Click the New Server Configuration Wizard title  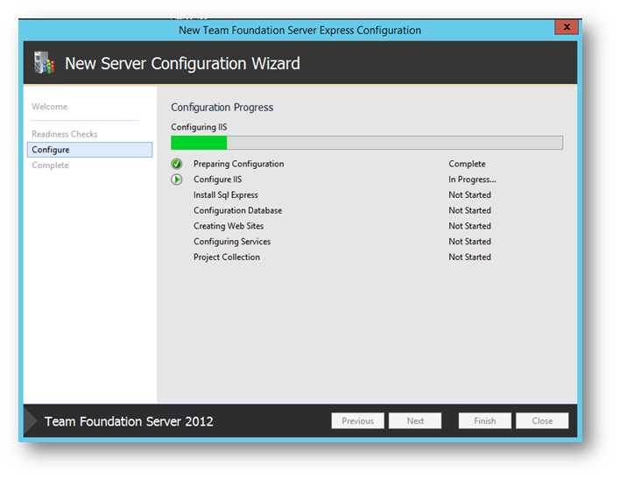click(182, 64)
